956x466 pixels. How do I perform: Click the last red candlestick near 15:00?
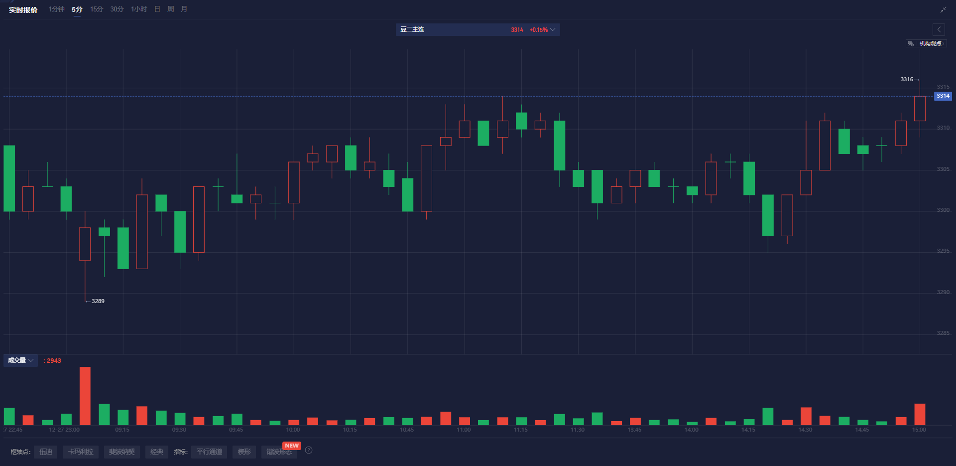click(x=920, y=109)
